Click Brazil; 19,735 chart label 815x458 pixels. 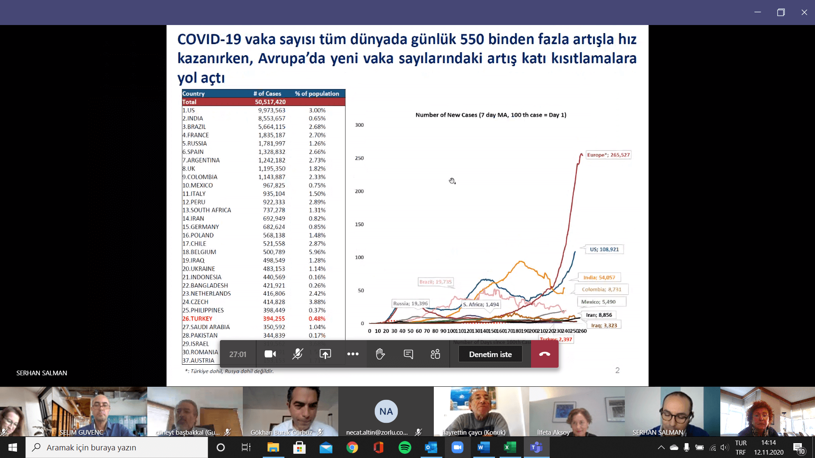pyautogui.click(x=436, y=282)
